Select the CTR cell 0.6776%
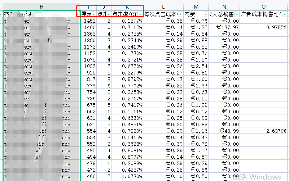Screen dimensions: 289x181 tap(127, 66)
